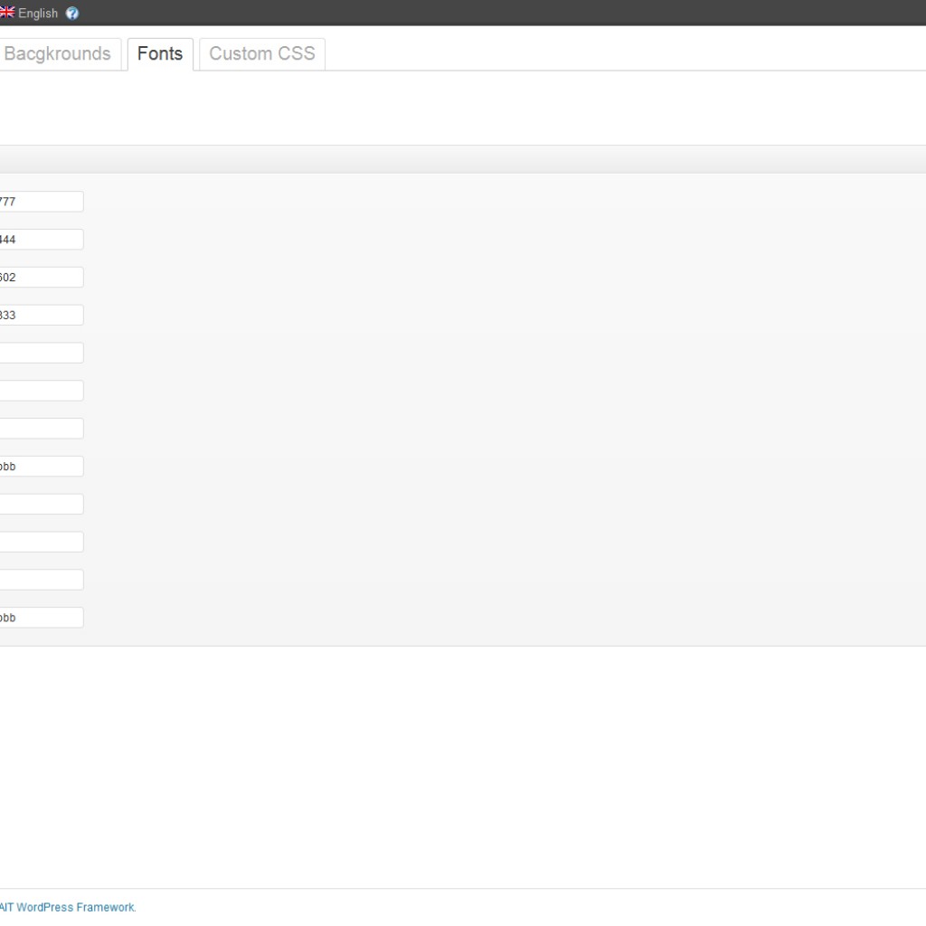Image resolution: width=926 pixels, height=926 pixels.
Task: Click into the field ending in 602
Action: click(x=41, y=278)
